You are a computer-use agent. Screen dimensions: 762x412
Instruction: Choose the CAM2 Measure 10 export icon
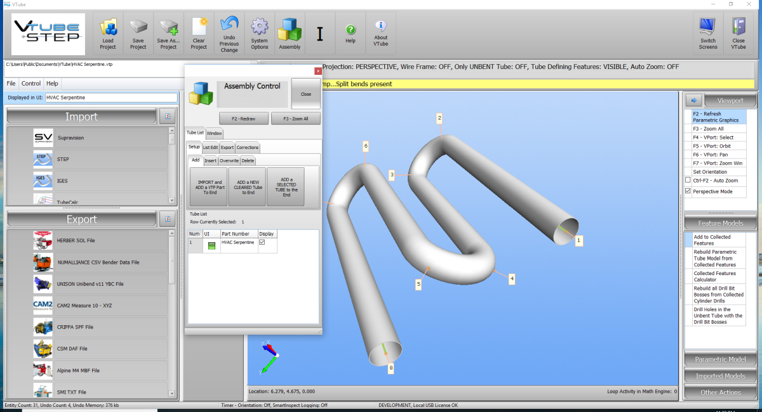point(43,306)
